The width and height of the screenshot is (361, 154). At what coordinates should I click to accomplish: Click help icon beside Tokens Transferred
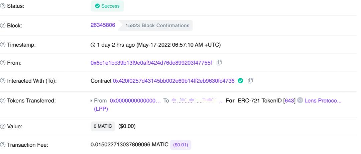(x=3, y=101)
